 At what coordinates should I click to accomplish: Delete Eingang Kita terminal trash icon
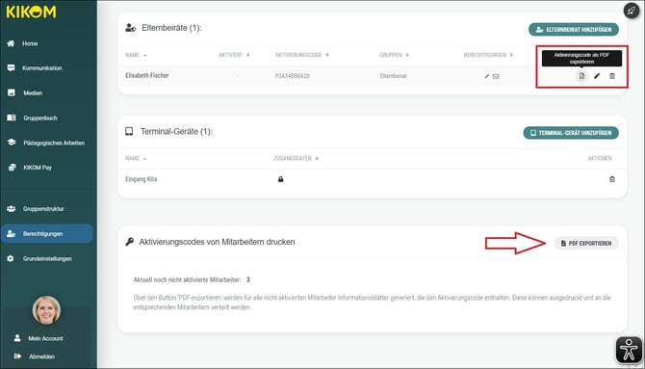[x=612, y=179]
